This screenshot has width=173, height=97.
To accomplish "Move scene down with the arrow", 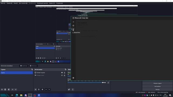I will tap(16, 89).
